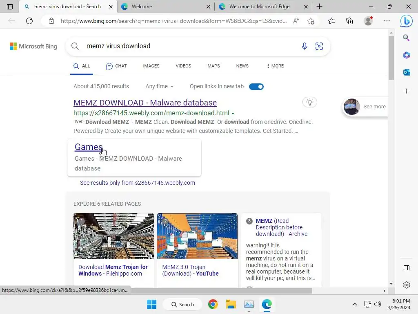This screenshot has height=314, width=418.
Task: Open Bing chat sidebar button
Action: click(406, 21)
